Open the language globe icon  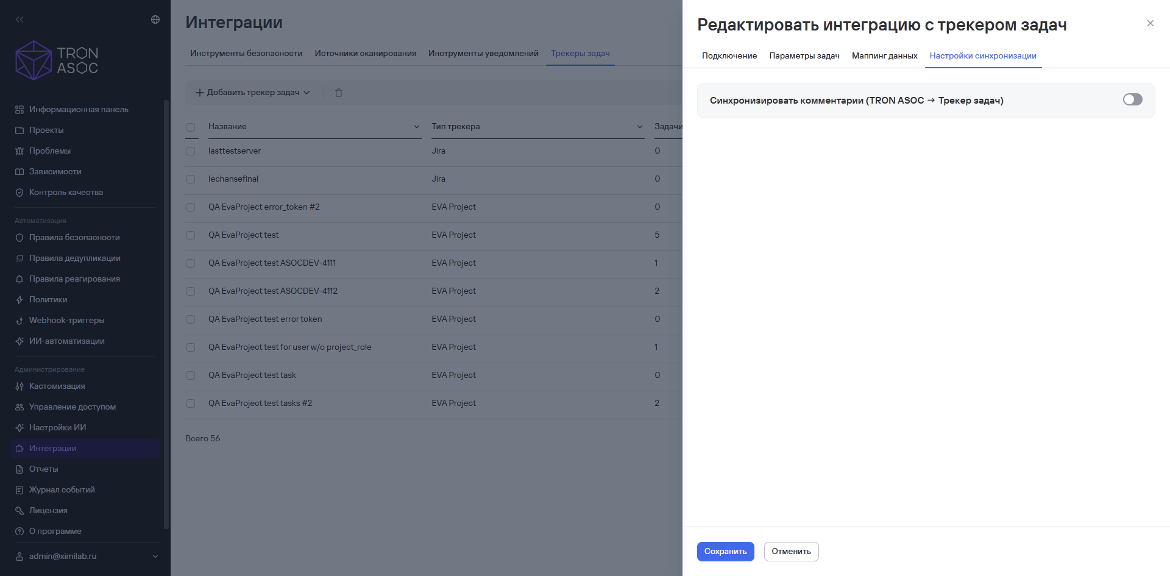point(155,20)
